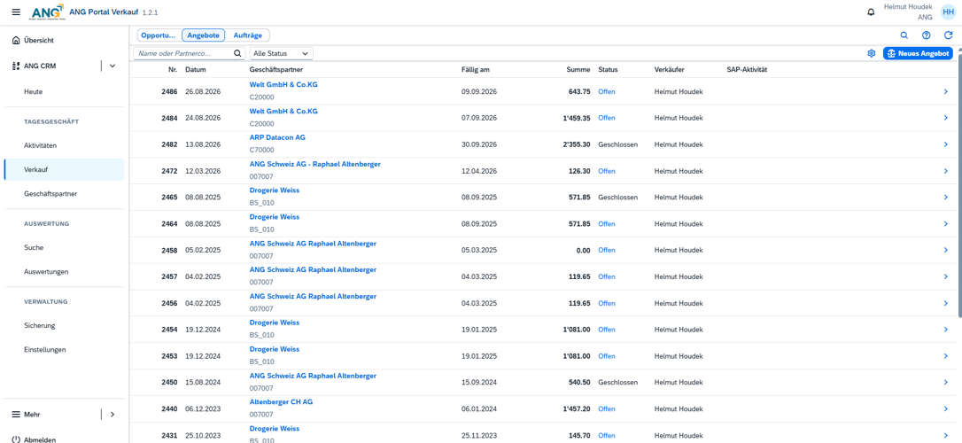This screenshot has height=443, width=962.
Task: Open details arrow for offer 2457
Action: [x=945, y=276]
